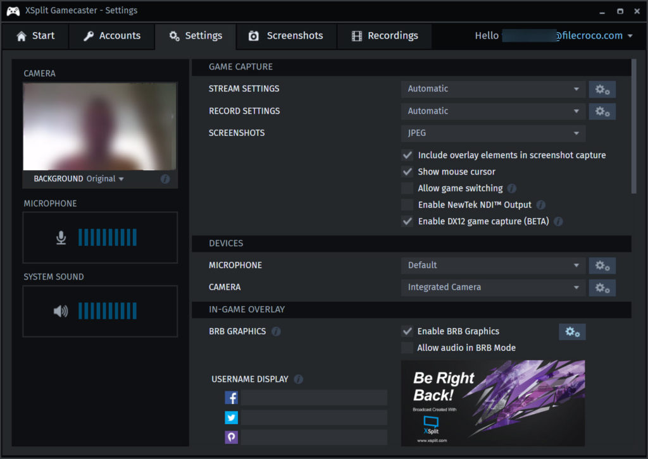This screenshot has height=459, width=648.
Task: Open the Stream Settings Automatic dropdown
Action: pos(493,89)
